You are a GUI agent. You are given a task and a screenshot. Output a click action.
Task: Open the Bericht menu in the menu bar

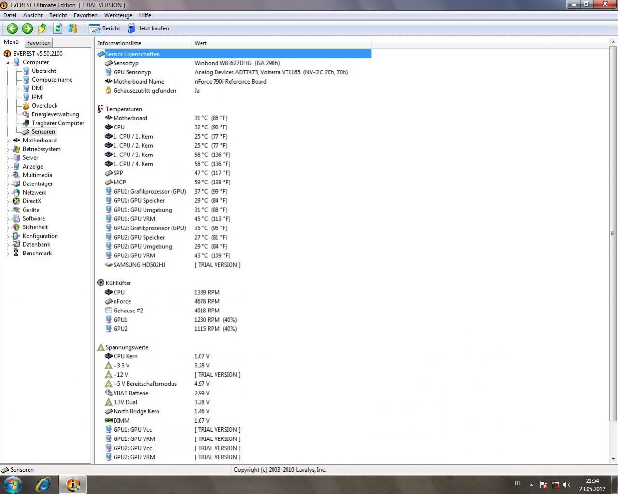(x=58, y=15)
